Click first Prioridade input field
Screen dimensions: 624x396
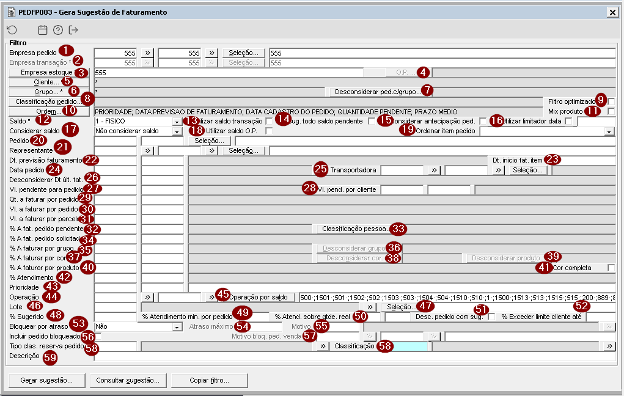click(116, 287)
